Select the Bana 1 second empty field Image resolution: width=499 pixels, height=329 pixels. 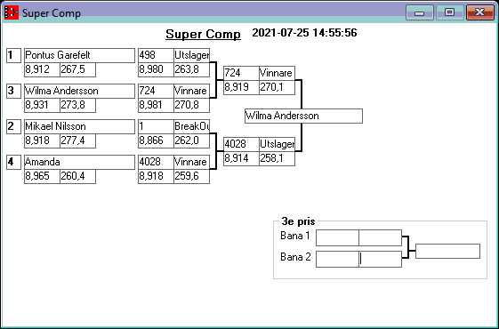(381, 237)
